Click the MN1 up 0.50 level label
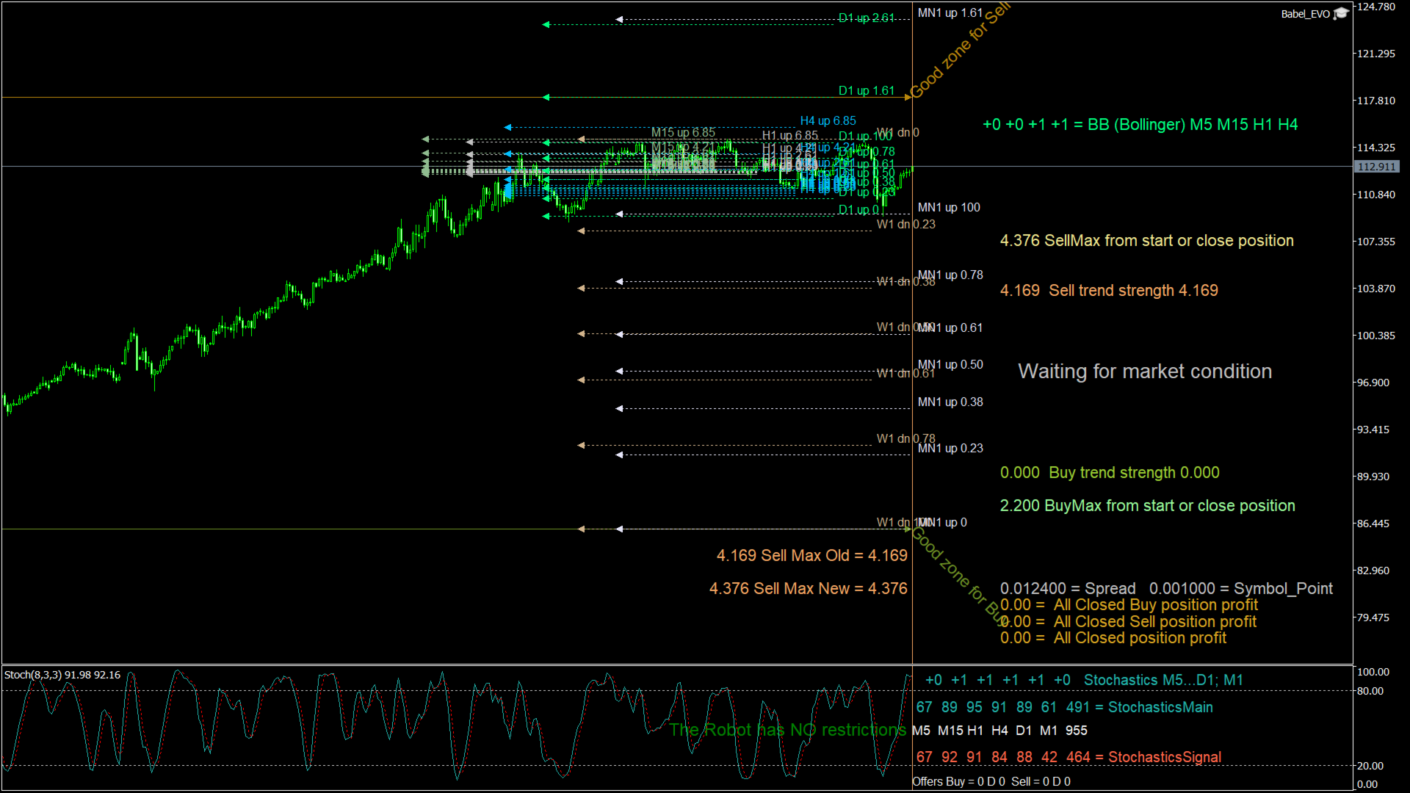Image resolution: width=1410 pixels, height=793 pixels. pos(950,365)
